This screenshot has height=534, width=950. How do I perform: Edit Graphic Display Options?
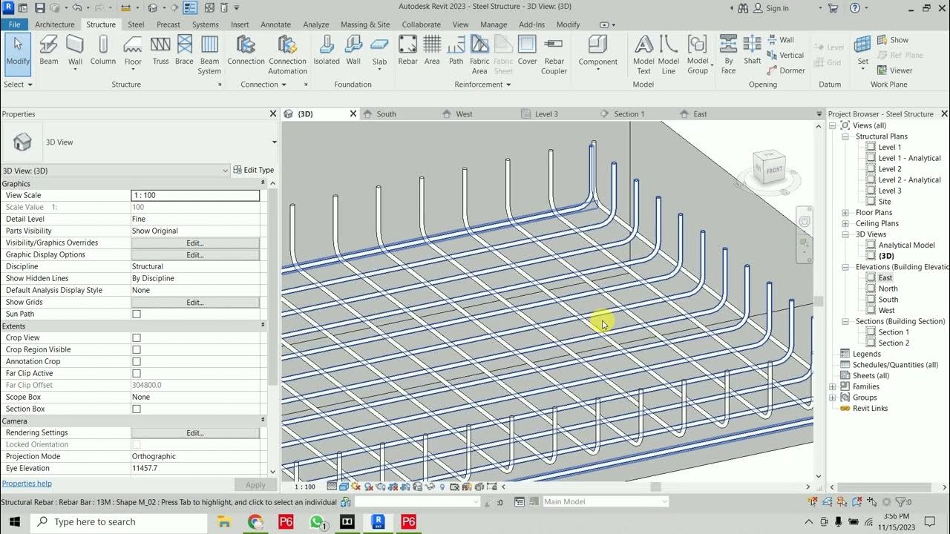click(x=195, y=254)
